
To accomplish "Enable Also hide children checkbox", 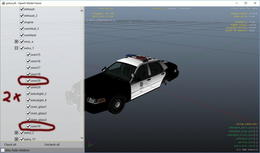I will [x=3, y=150].
